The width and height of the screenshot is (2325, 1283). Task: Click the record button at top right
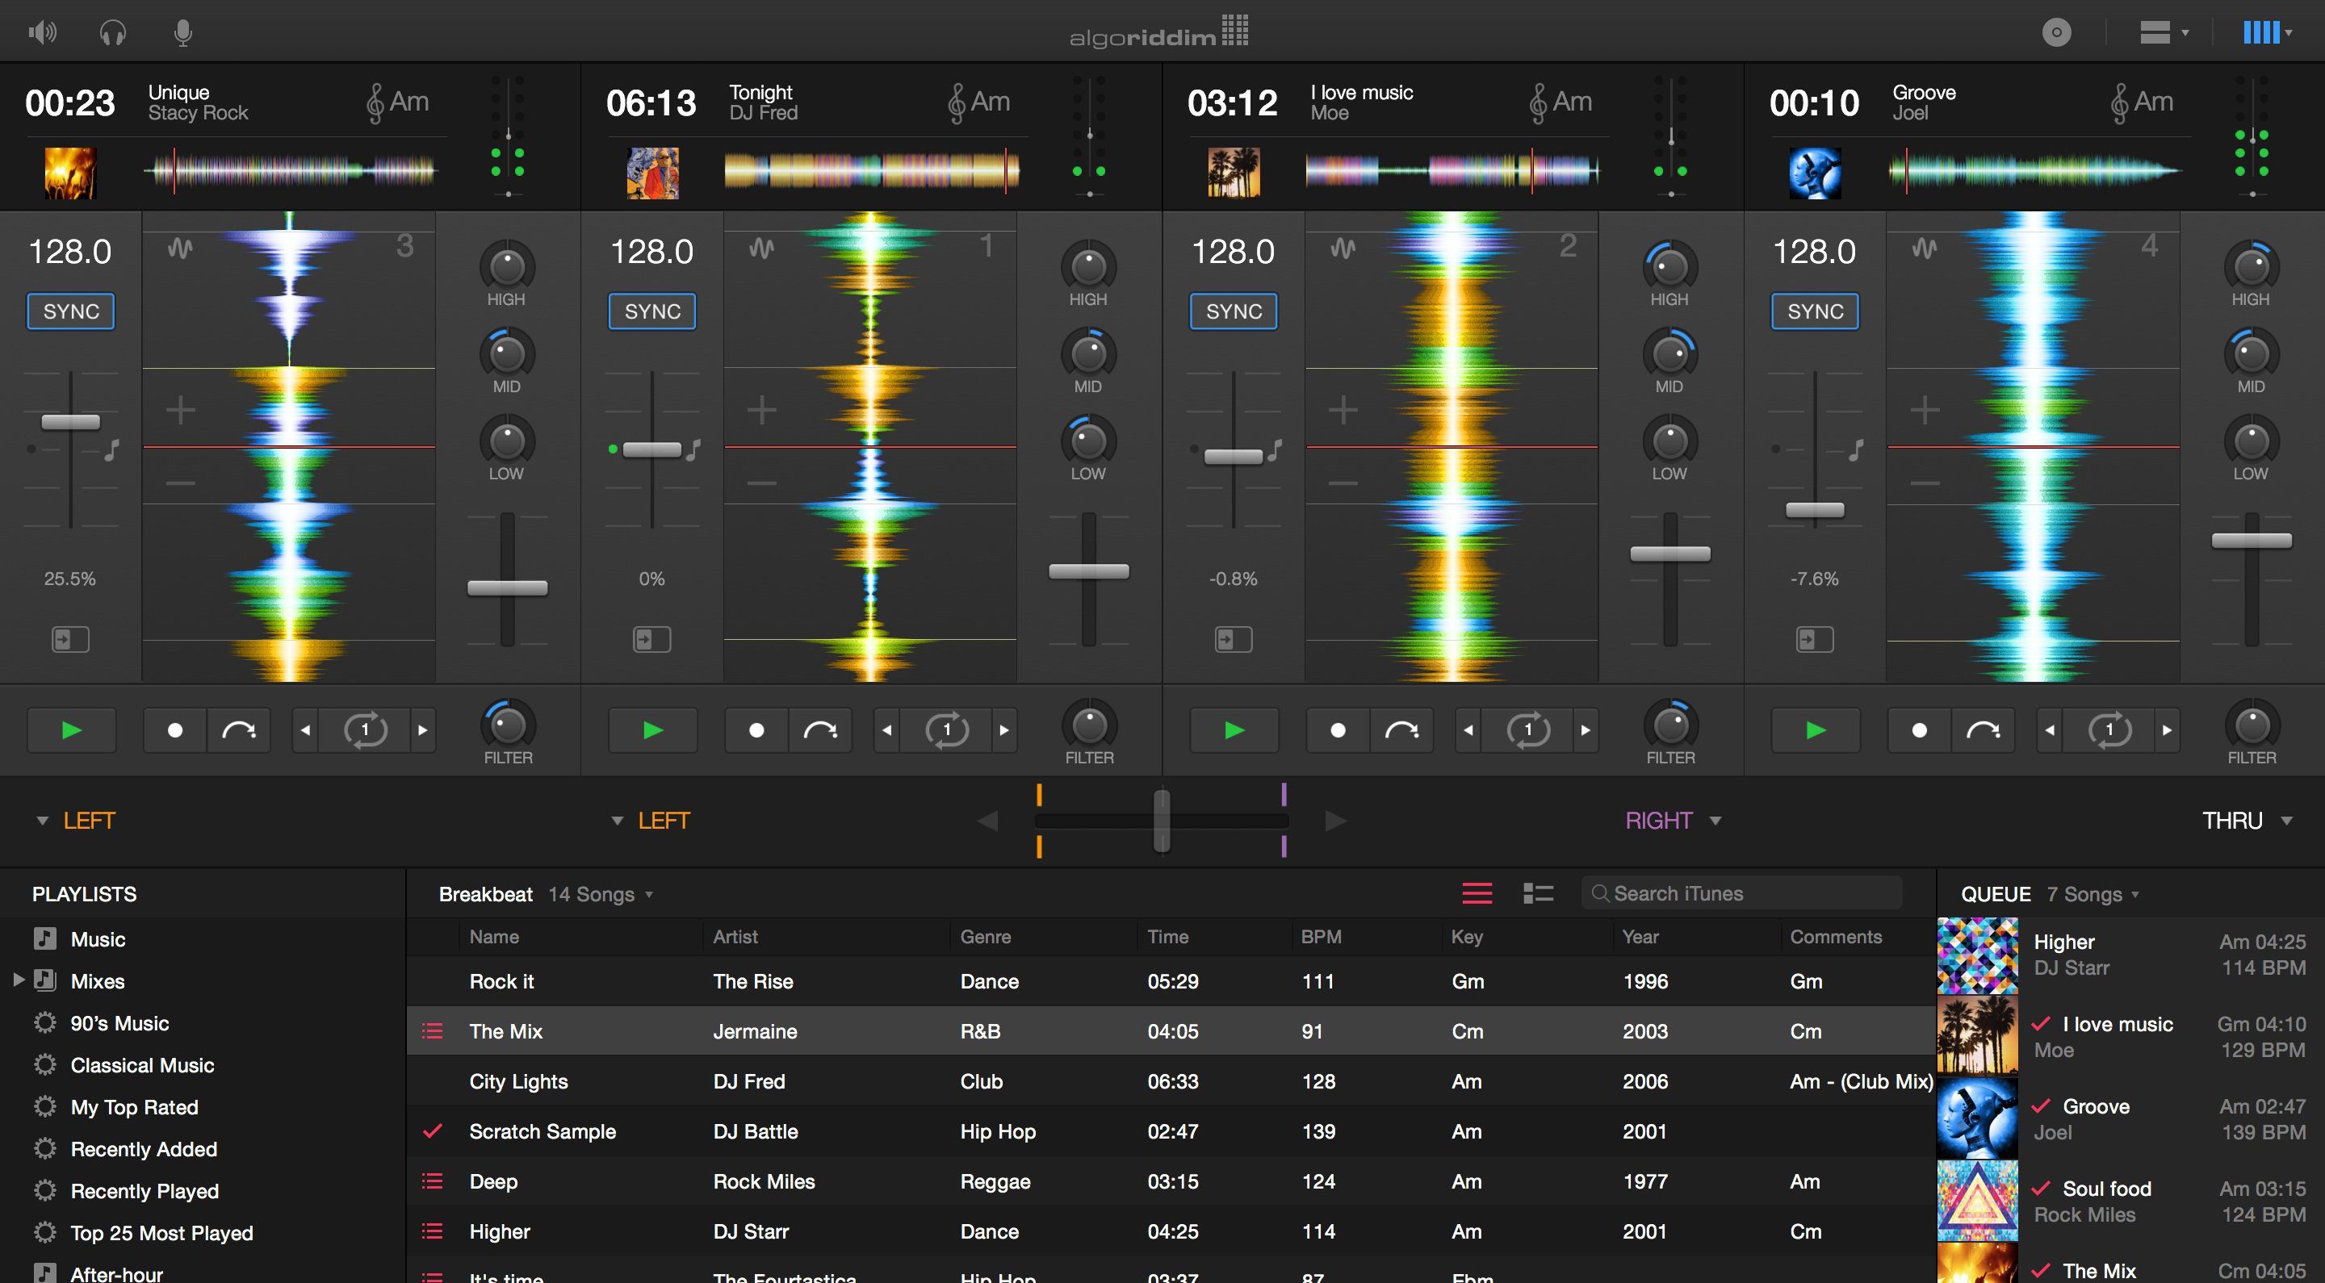point(2056,33)
